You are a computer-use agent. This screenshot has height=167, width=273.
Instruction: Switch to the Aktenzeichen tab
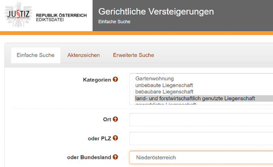84,55
